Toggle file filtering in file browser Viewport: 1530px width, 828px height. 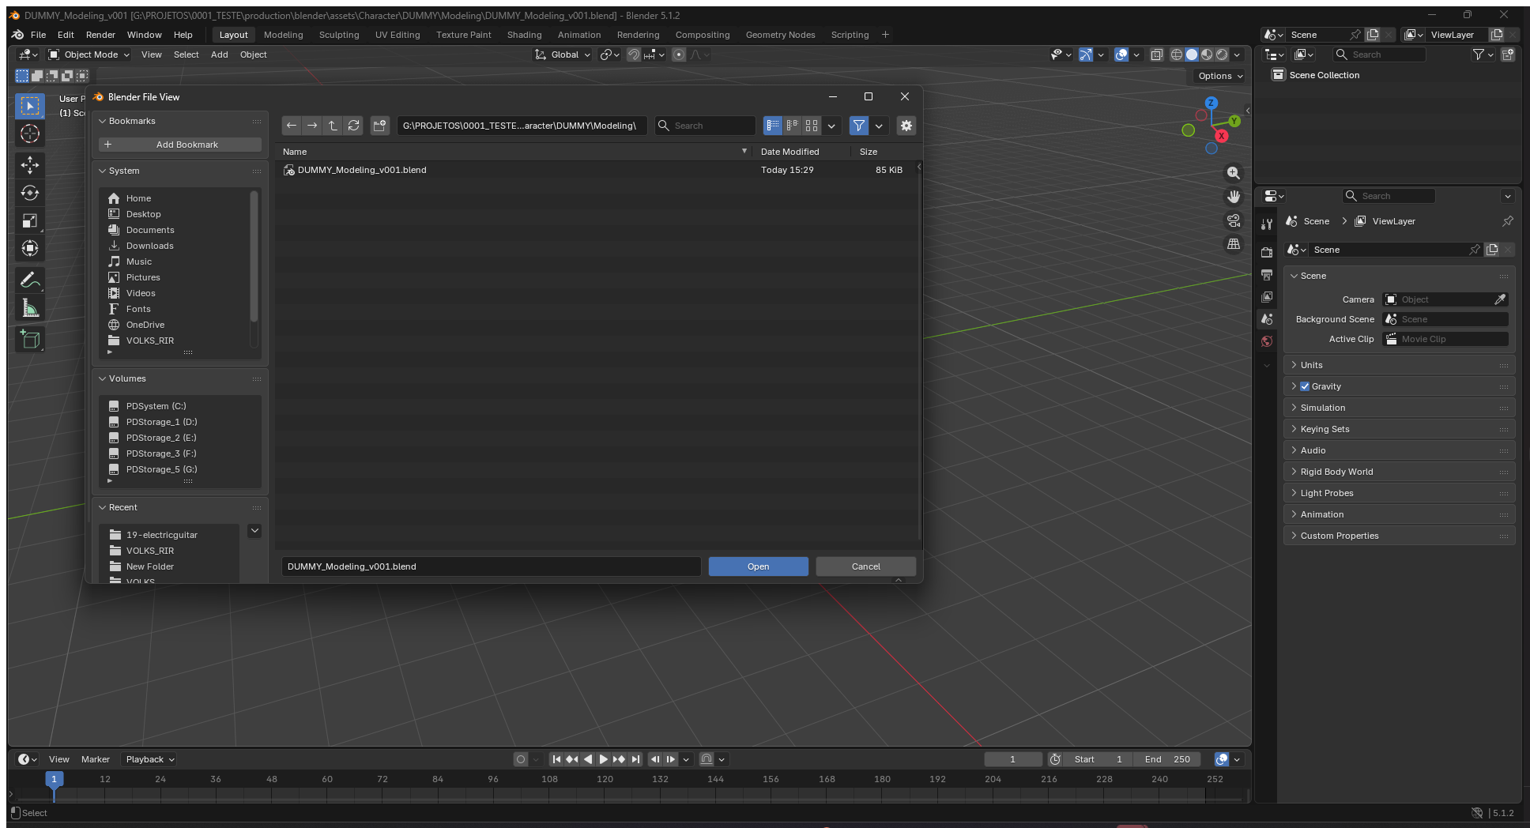pos(859,126)
